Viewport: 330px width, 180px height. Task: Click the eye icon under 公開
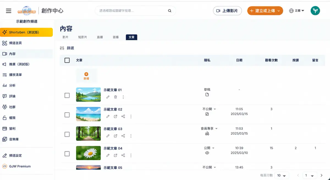point(207,153)
